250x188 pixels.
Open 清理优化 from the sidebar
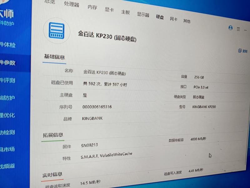click(7, 115)
